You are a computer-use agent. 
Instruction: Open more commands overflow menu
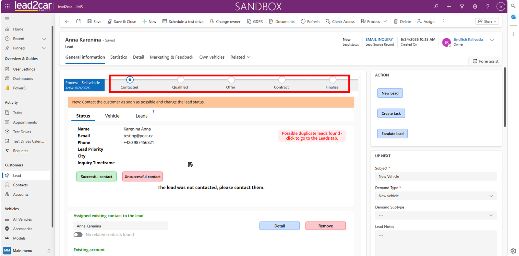444,21
